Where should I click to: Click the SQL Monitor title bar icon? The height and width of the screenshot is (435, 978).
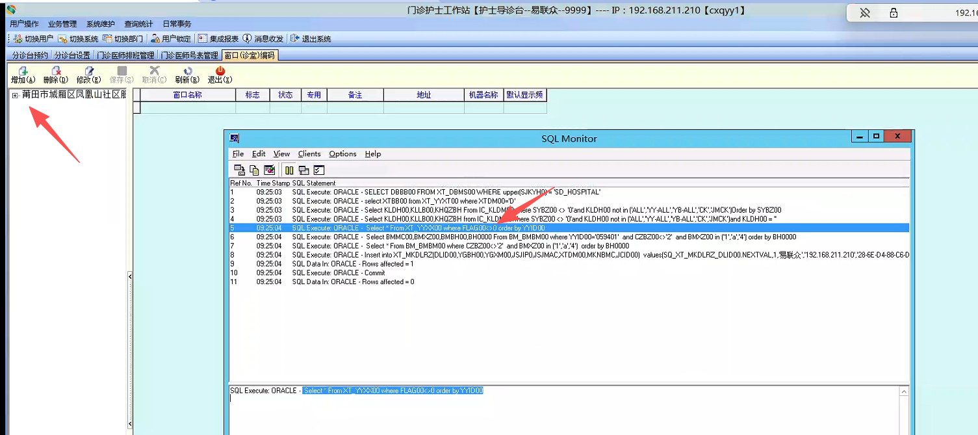(x=235, y=138)
